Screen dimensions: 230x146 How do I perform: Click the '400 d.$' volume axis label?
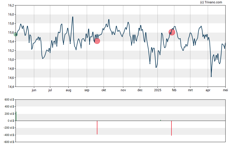pyautogui.click(x=9, y=107)
